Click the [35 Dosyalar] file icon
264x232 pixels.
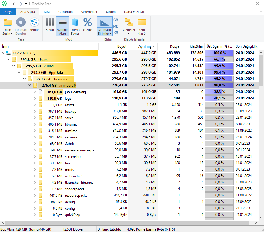40,92
